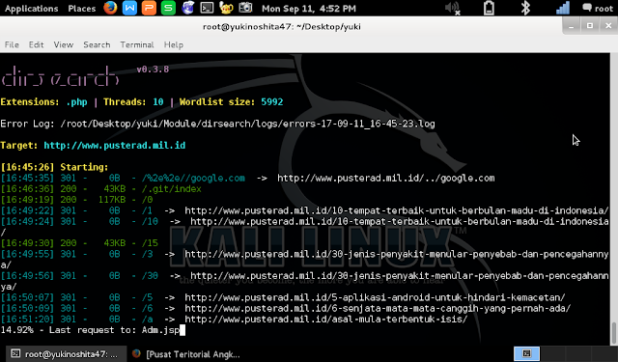Open the terminal View menu
618x362 pixels.
pyautogui.click(x=64, y=45)
